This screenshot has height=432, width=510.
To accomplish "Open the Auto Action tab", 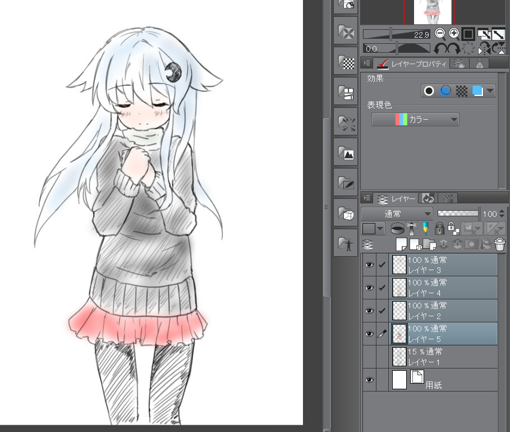I will [x=428, y=198].
